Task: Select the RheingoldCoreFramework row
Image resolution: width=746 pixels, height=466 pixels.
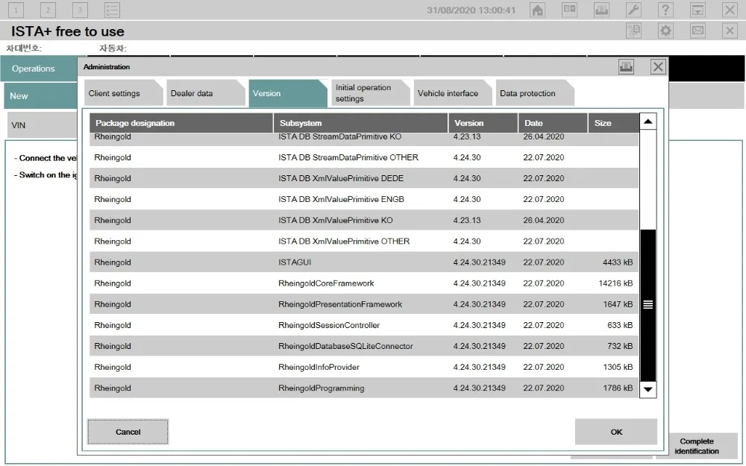Action: tap(364, 283)
